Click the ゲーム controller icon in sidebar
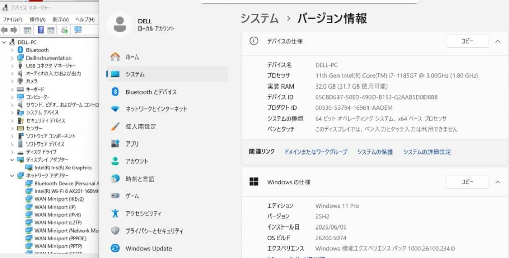Screen dimensions: 509x258 (x=115, y=196)
